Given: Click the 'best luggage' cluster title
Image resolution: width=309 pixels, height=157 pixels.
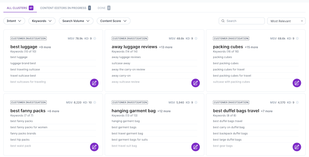Looking at the screenshot, I should (x=24, y=47).
